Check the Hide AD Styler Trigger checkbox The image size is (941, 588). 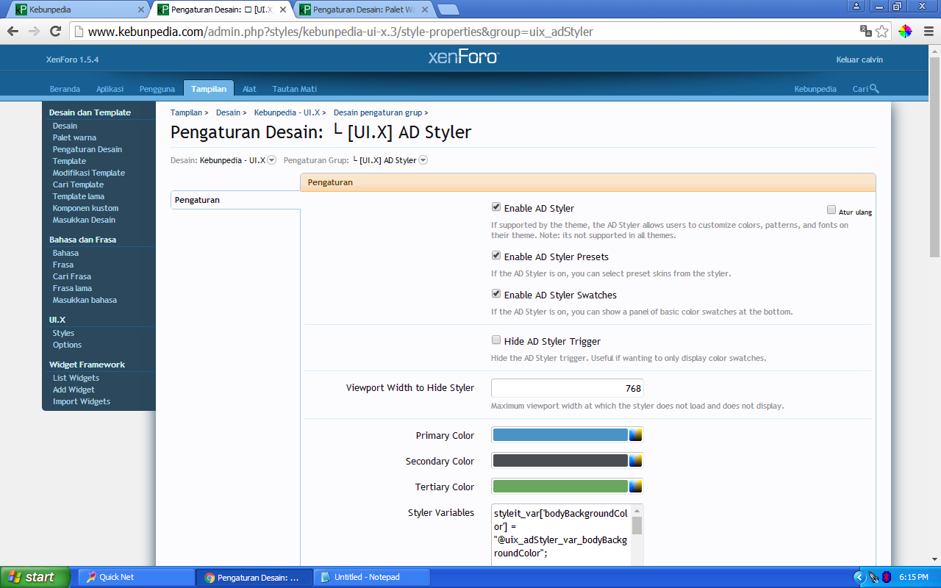pyautogui.click(x=496, y=340)
